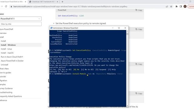Click the go.microsoft.com fwlink URL in PowerShell

click(71, 65)
